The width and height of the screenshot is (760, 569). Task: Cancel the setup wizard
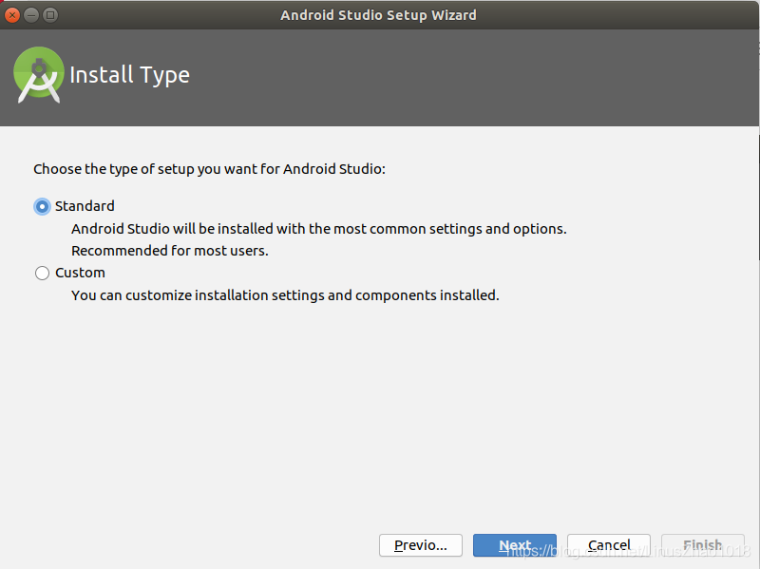(609, 545)
